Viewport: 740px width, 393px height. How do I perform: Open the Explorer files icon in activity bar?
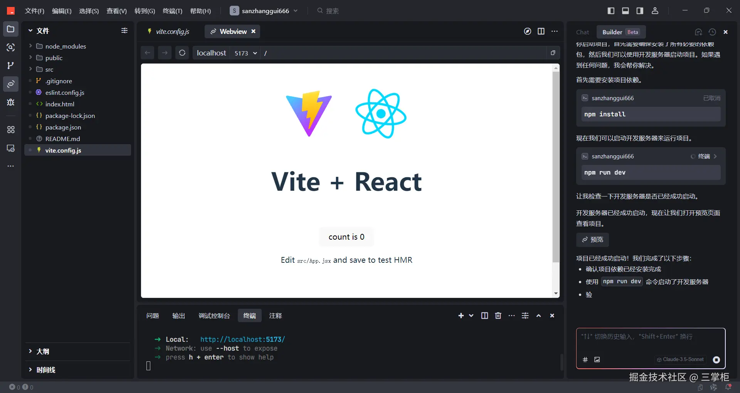tap(11, 29)
